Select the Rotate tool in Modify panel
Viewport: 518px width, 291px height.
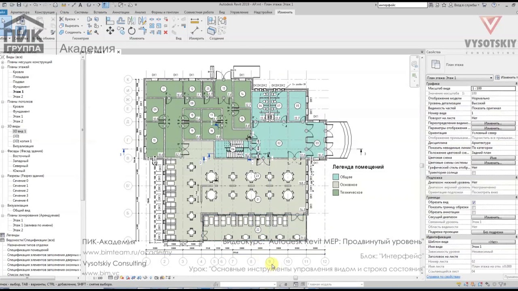(132, 31)
